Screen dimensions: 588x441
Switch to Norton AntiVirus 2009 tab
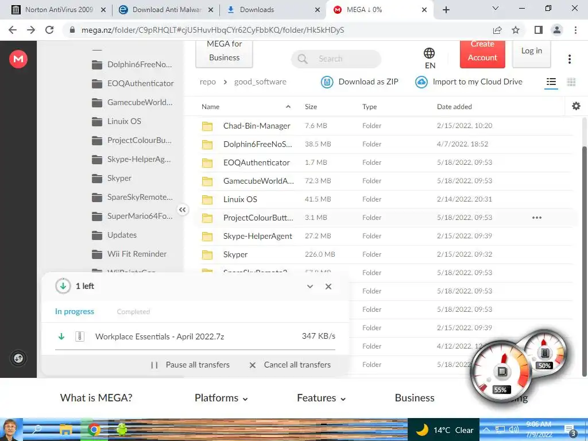[x=59, y=10]
